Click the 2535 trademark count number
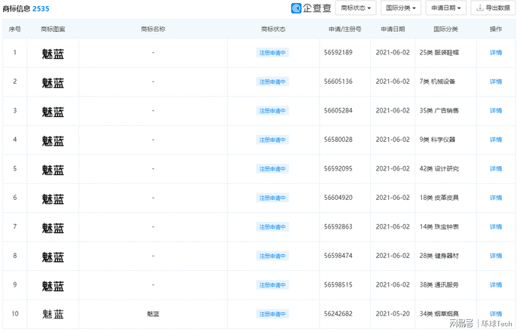The image size is (520, 332). 41,9
